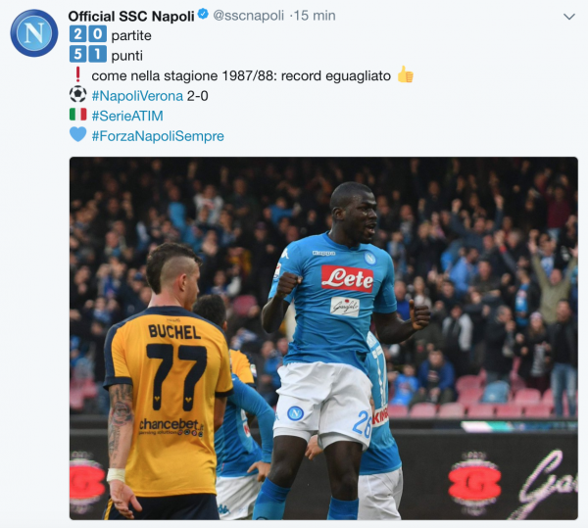Open the tweet options chevron menu

(569, 17)
